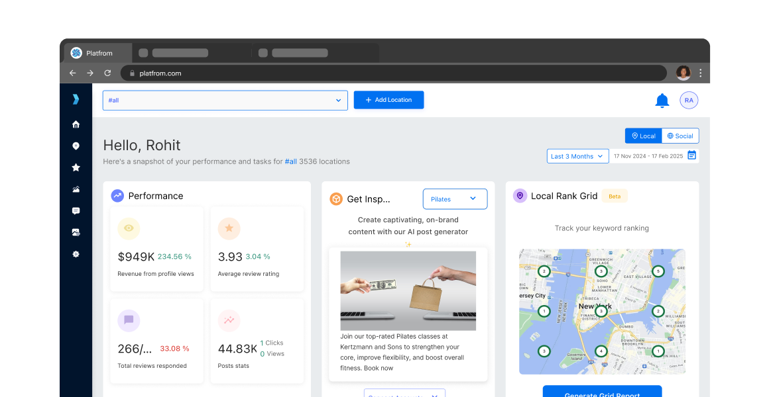Open the browser three-dot menu
This screenshot has height=397, width=769.
(700, 73)
